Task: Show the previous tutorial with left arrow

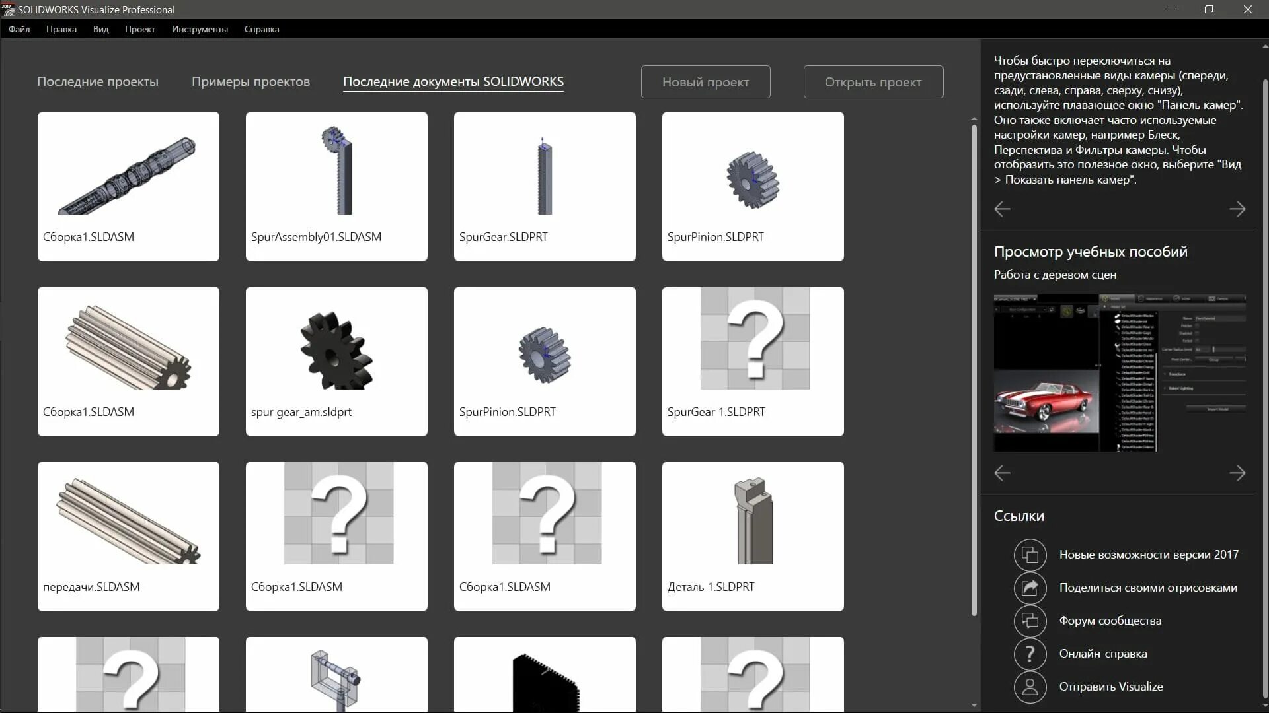Action: point(1002,473)
